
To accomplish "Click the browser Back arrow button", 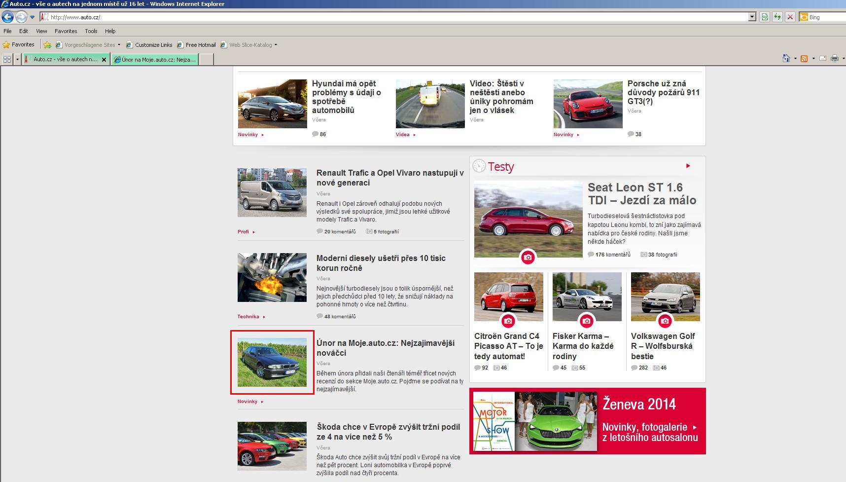I will tap(7, 17).
